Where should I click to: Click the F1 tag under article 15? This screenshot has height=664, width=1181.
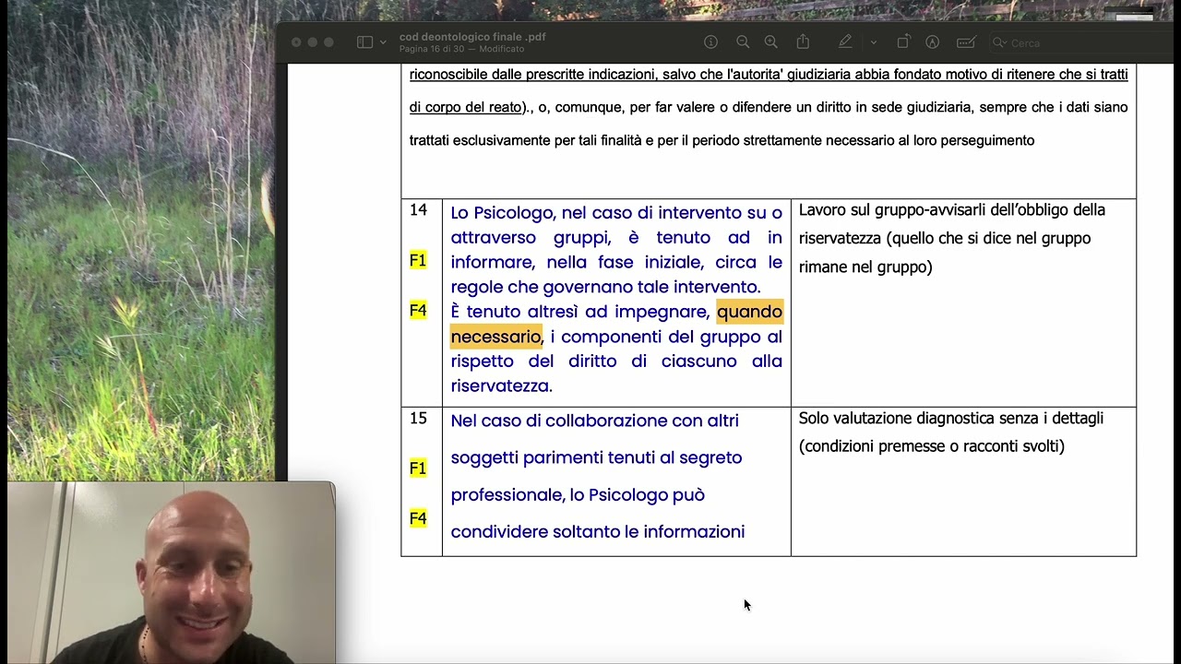pyautogui.click(x=418, y=468)
